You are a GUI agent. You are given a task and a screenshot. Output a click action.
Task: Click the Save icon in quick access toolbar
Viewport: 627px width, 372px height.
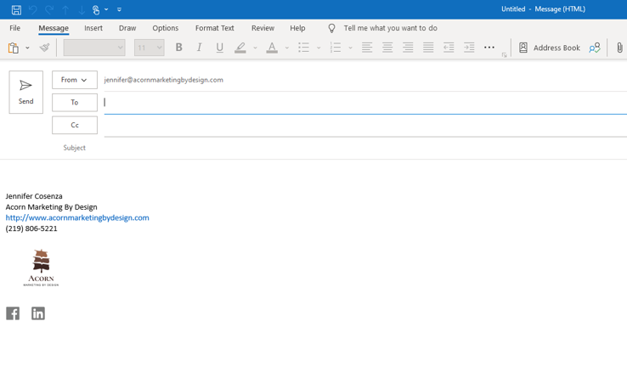pyautogui.click(x=16, y=9)
